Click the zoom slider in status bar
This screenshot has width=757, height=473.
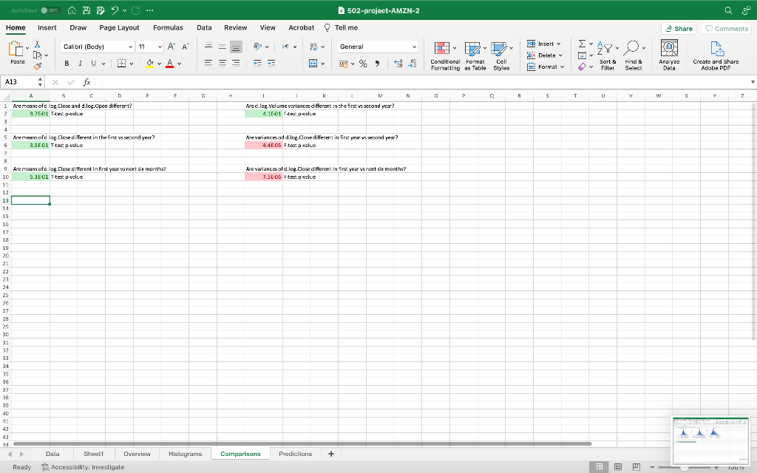click(x=685, y=467)
